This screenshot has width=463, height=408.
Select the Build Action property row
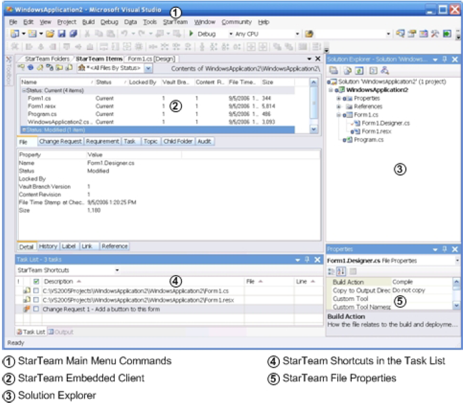[x=390, y=282]
